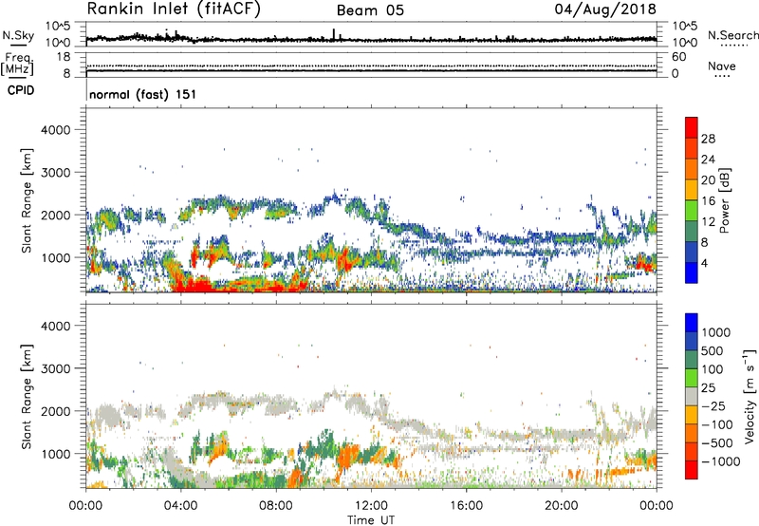
Task: Click the 'Power [dB]' colorbar label
Action: 725,200
